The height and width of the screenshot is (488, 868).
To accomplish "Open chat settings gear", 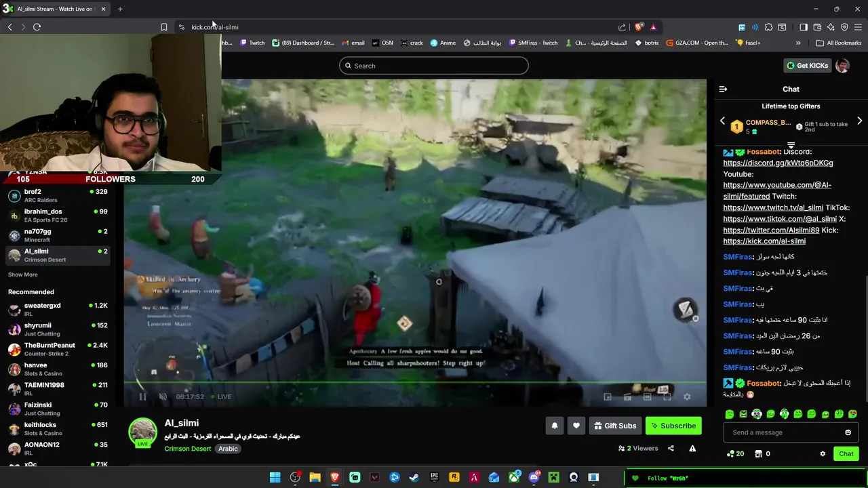I will click(823, 453).
